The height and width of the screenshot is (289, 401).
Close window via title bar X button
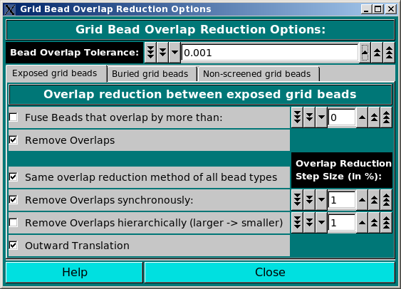pos(391,9)
